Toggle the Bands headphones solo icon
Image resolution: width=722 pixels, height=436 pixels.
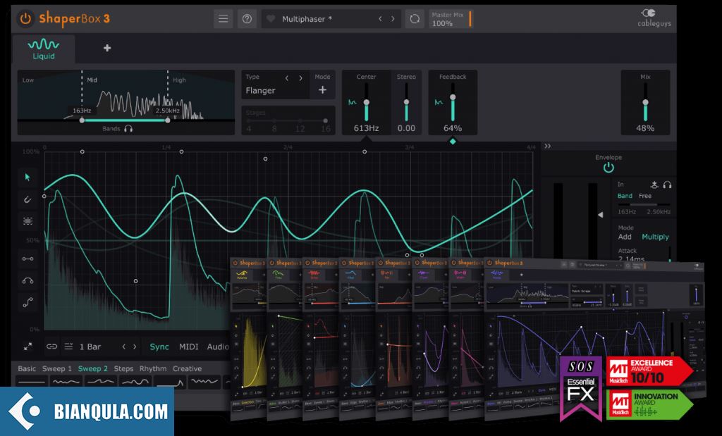click(128, 129)
